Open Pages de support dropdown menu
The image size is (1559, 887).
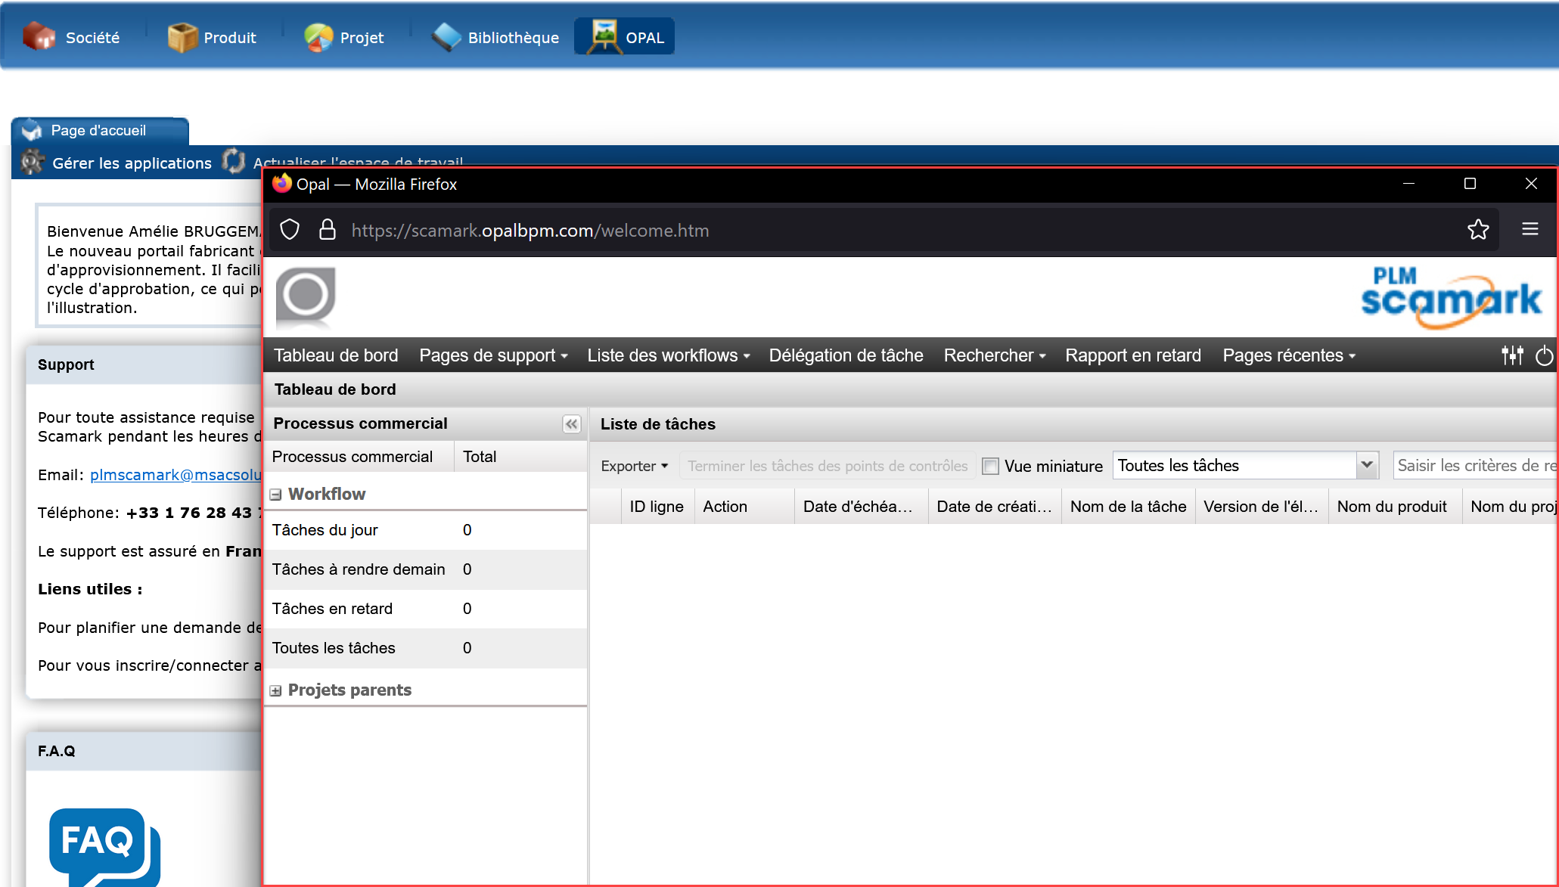pos(493,355)
